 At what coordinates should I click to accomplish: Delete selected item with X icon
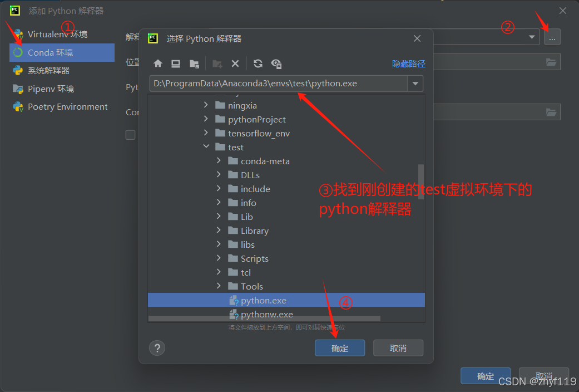(x=235, y=63)
